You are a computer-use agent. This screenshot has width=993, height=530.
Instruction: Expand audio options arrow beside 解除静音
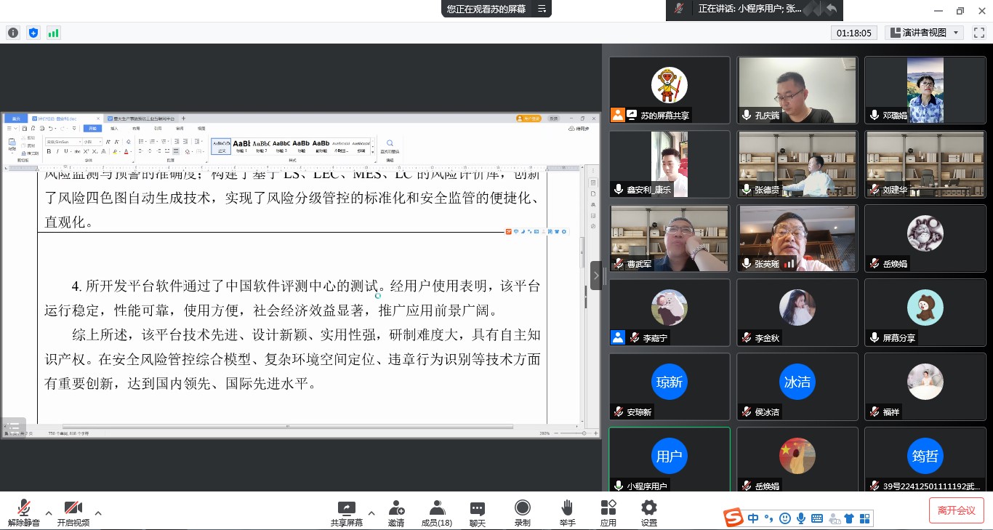pos(49,513)
